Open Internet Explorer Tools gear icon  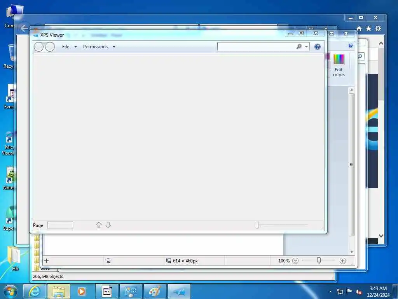378,28
